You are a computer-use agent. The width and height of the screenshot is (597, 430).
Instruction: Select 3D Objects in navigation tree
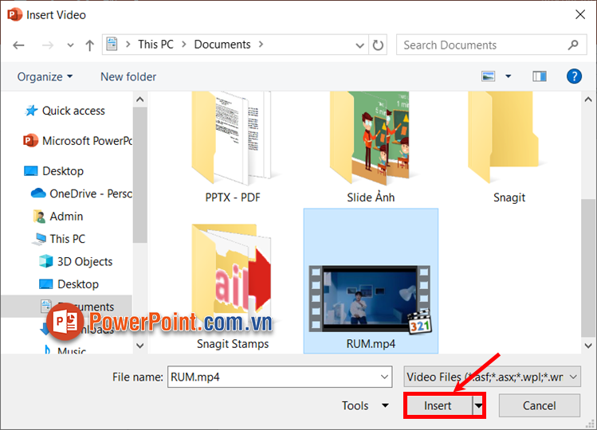(84, 261)
